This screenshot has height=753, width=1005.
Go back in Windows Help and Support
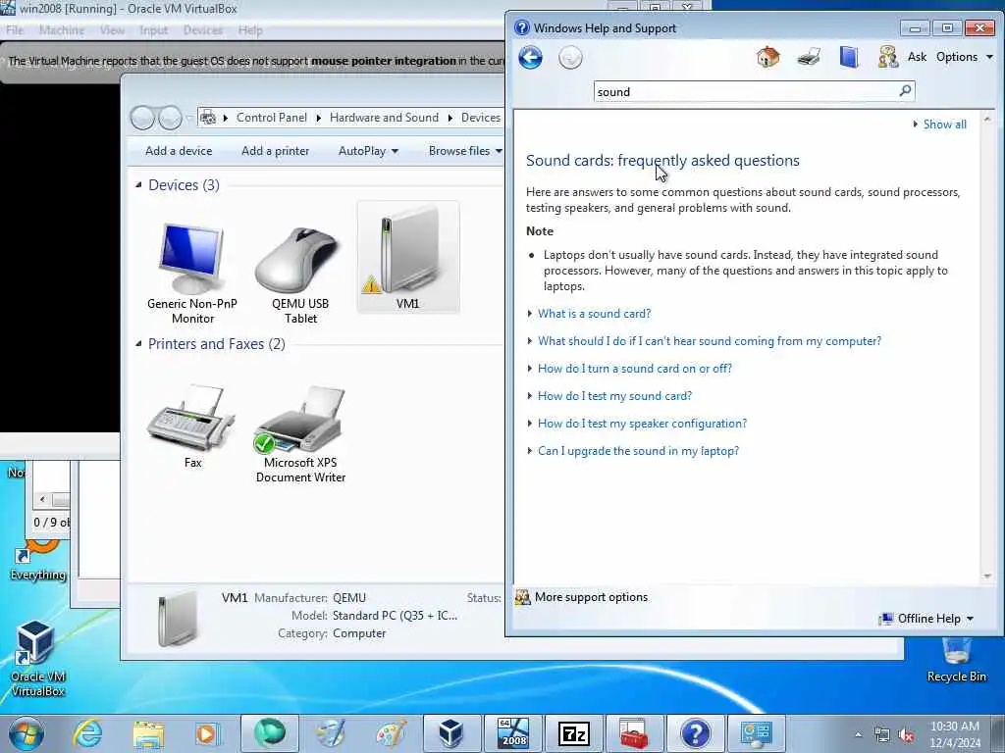pos(530,58)
